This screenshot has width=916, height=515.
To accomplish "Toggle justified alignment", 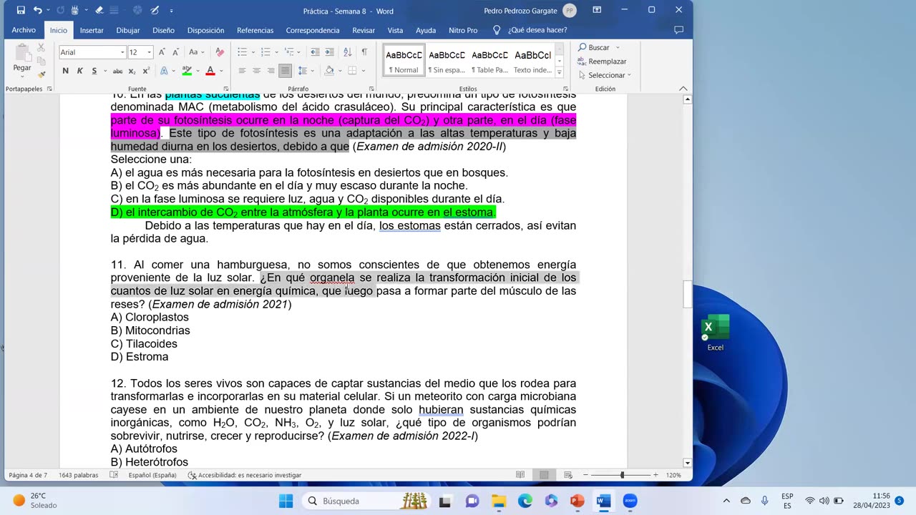I will point(285,71).
